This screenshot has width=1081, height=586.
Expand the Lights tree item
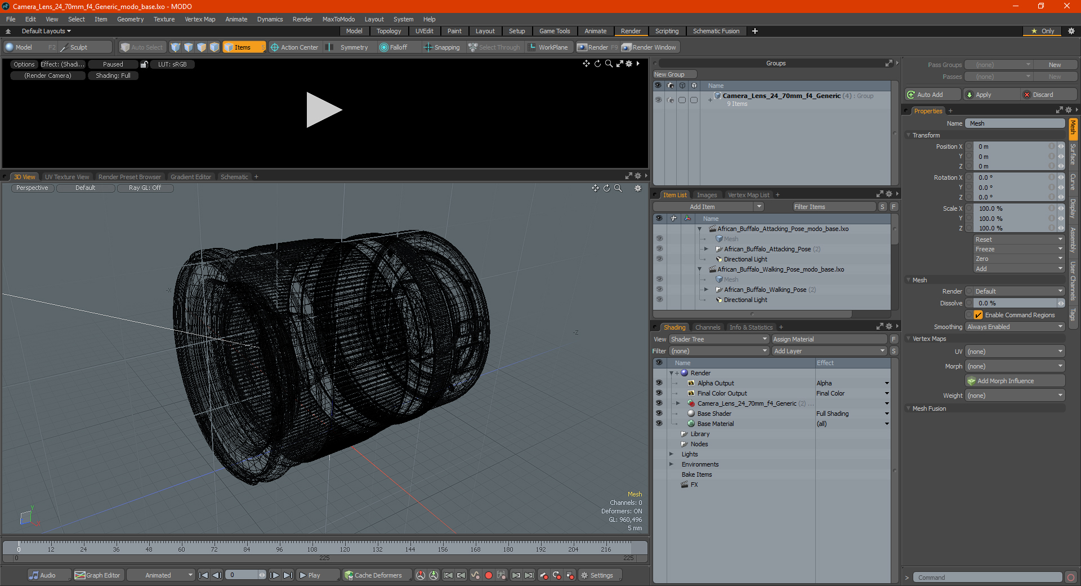pos(671,454)
